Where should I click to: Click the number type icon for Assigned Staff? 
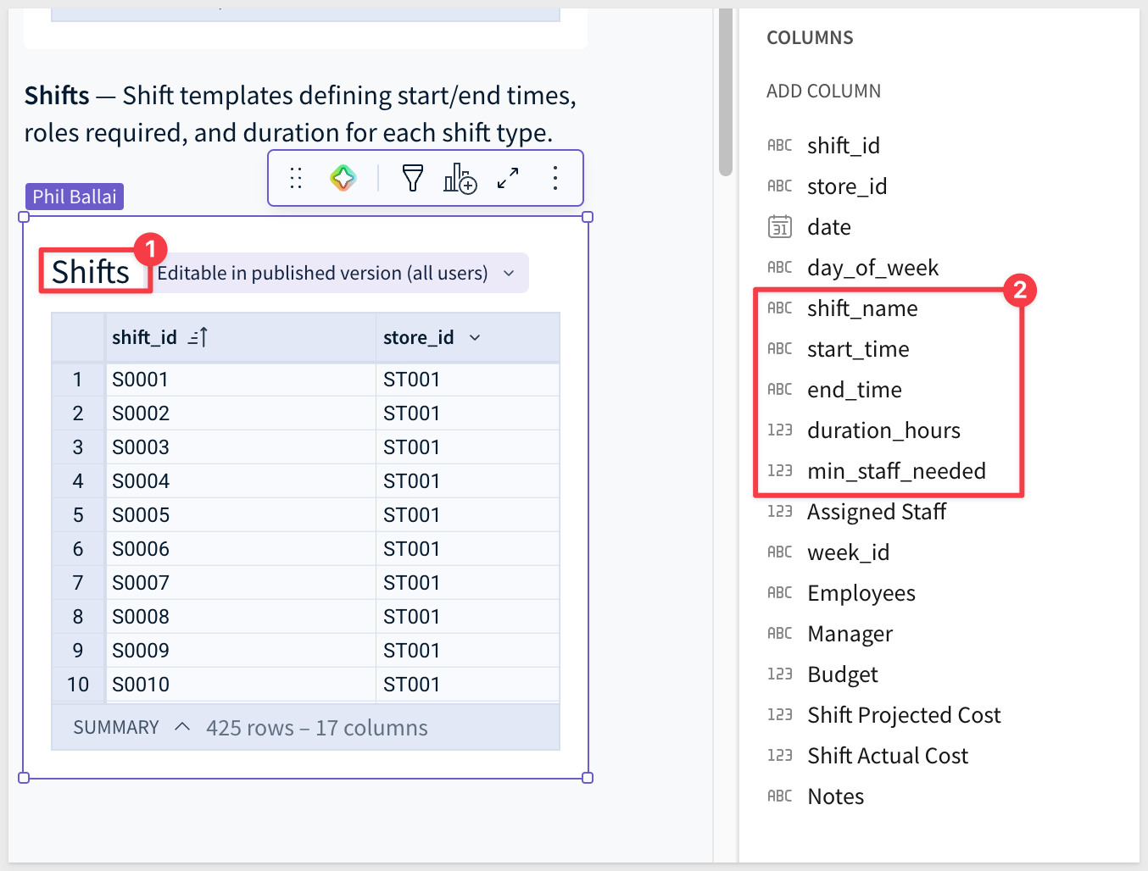point(780,512)
